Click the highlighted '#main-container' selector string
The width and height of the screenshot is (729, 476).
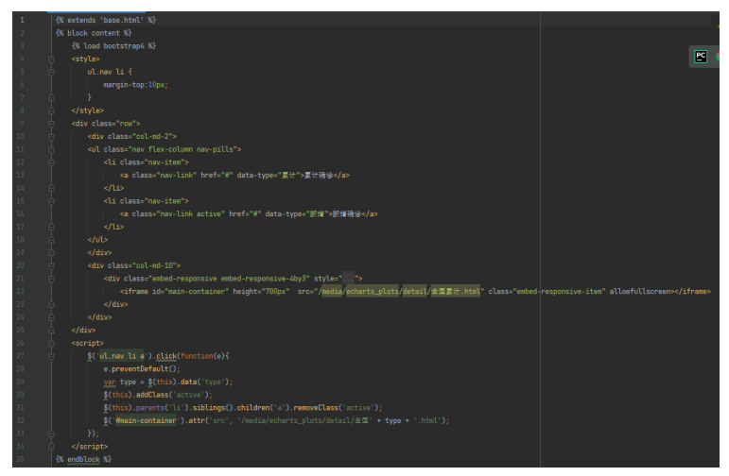(x=146, y=420)
